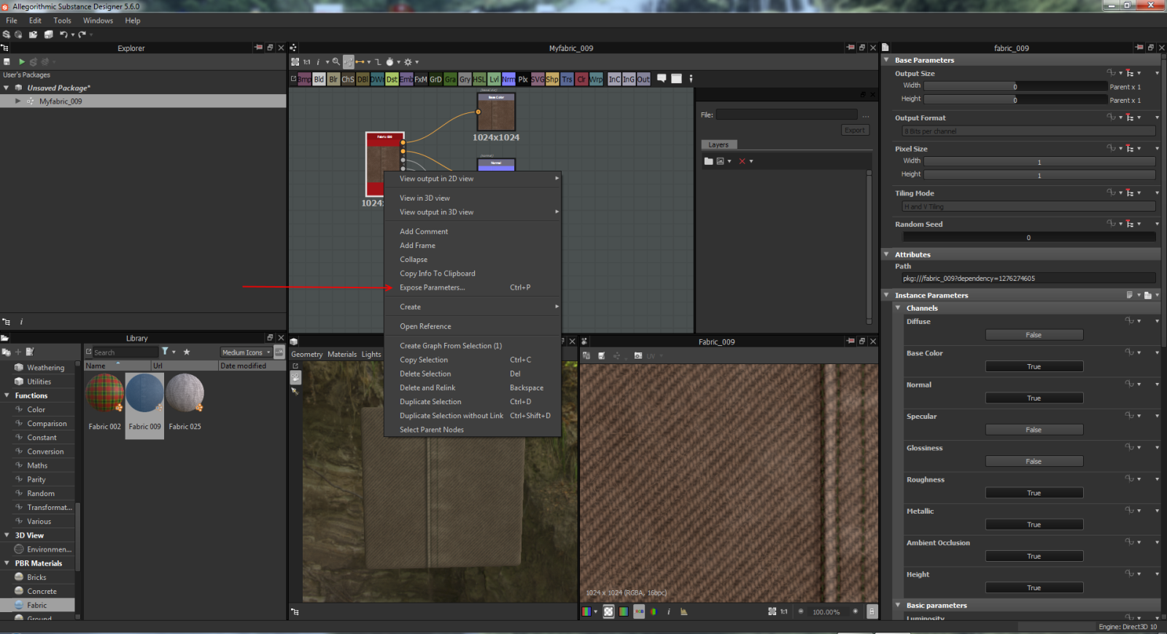This screenshot has width=1167, height=634.
Task: Toggle Ambient Occlusion channel True button
Action: coord(1034,556)
